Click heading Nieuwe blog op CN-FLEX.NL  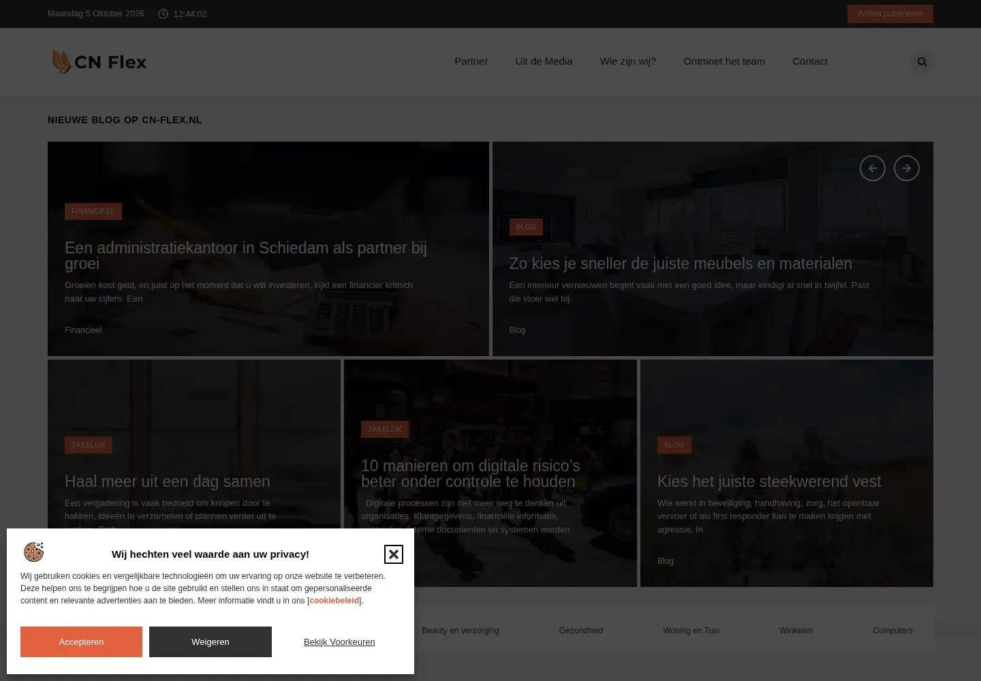pyautogui.click(x=125, y=120)
